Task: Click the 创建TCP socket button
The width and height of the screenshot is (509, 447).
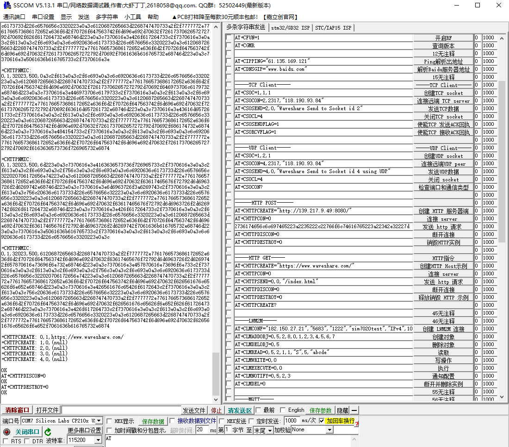Action: point(443,93)
